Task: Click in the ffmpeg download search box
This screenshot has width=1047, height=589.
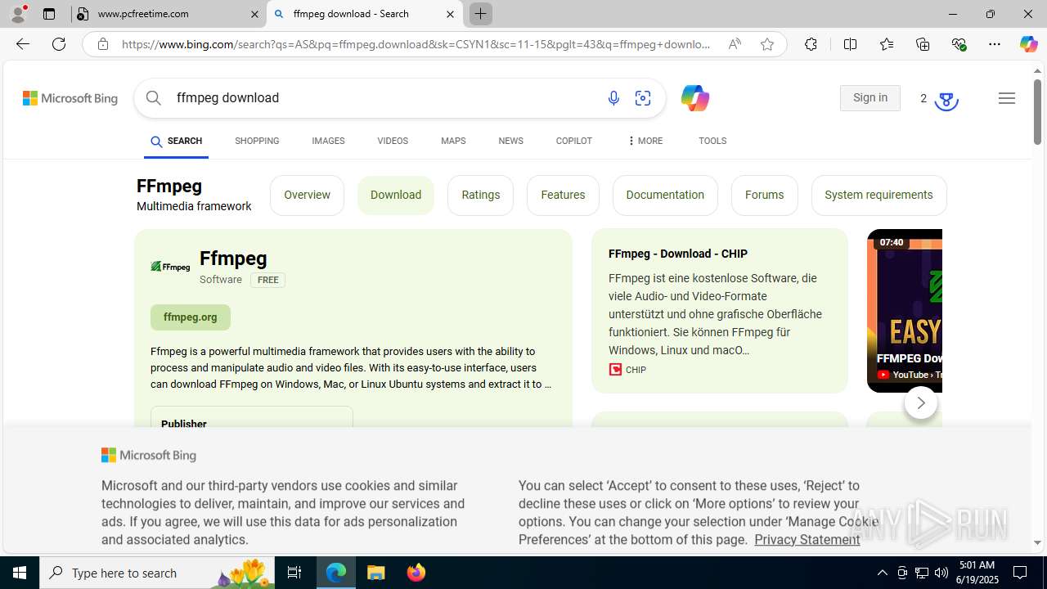Action: pos(384,98)
